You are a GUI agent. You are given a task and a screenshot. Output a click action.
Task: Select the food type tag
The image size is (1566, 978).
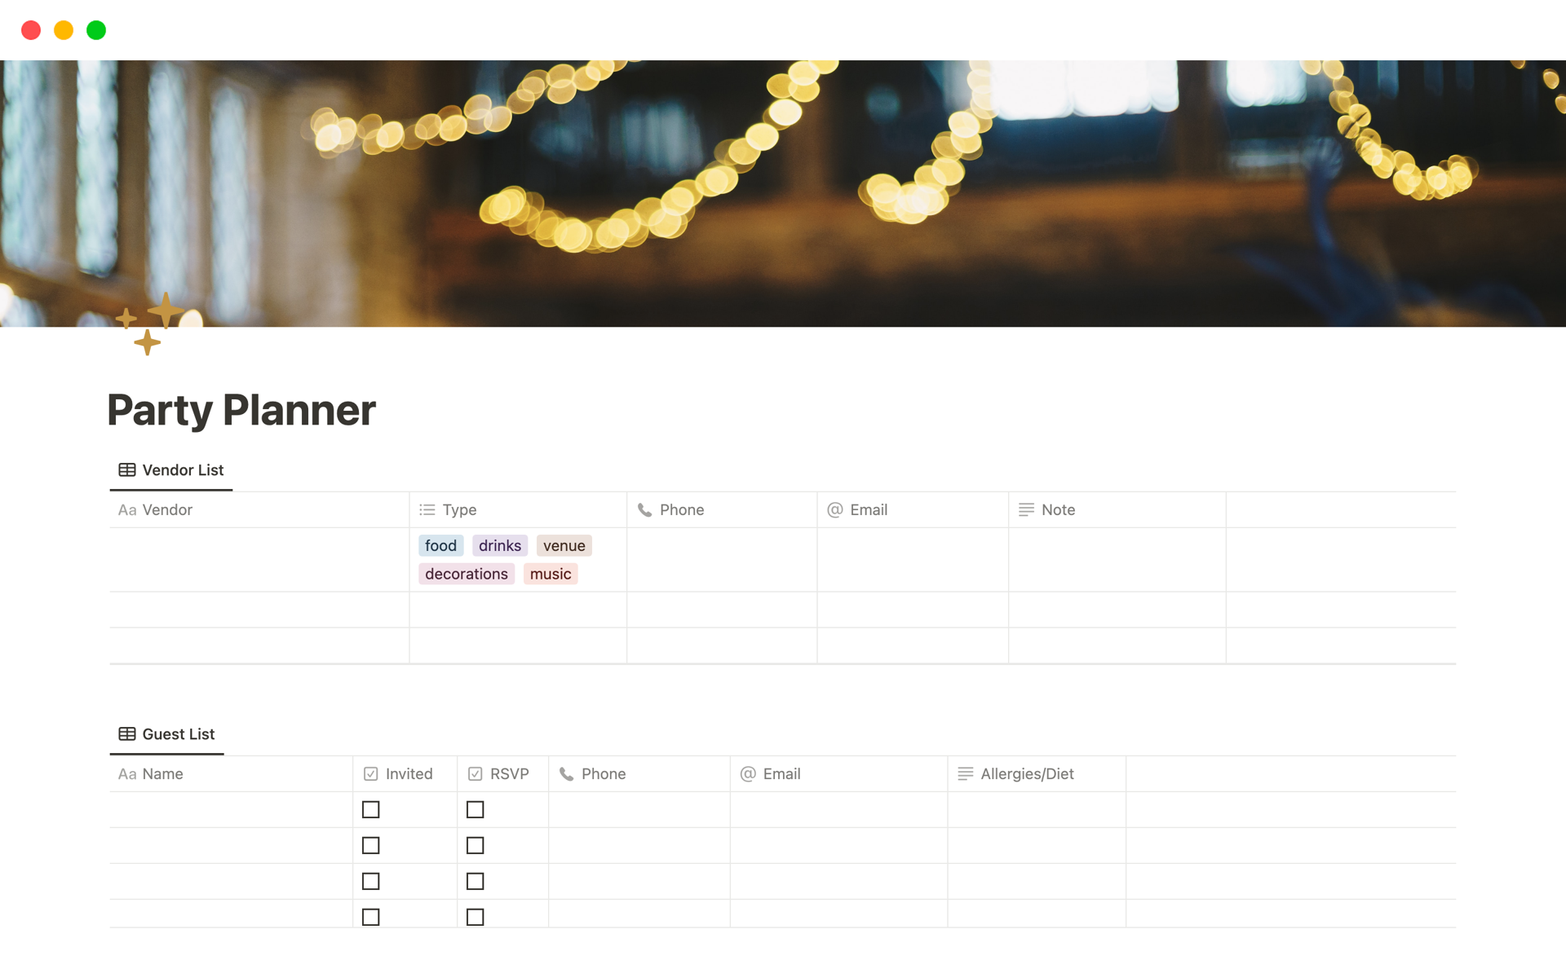439,545
